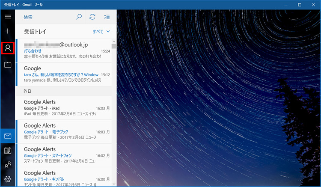Open the hamburger navigation menu
The width and height of the screenshot is (321, 187).
coord(8,17)
